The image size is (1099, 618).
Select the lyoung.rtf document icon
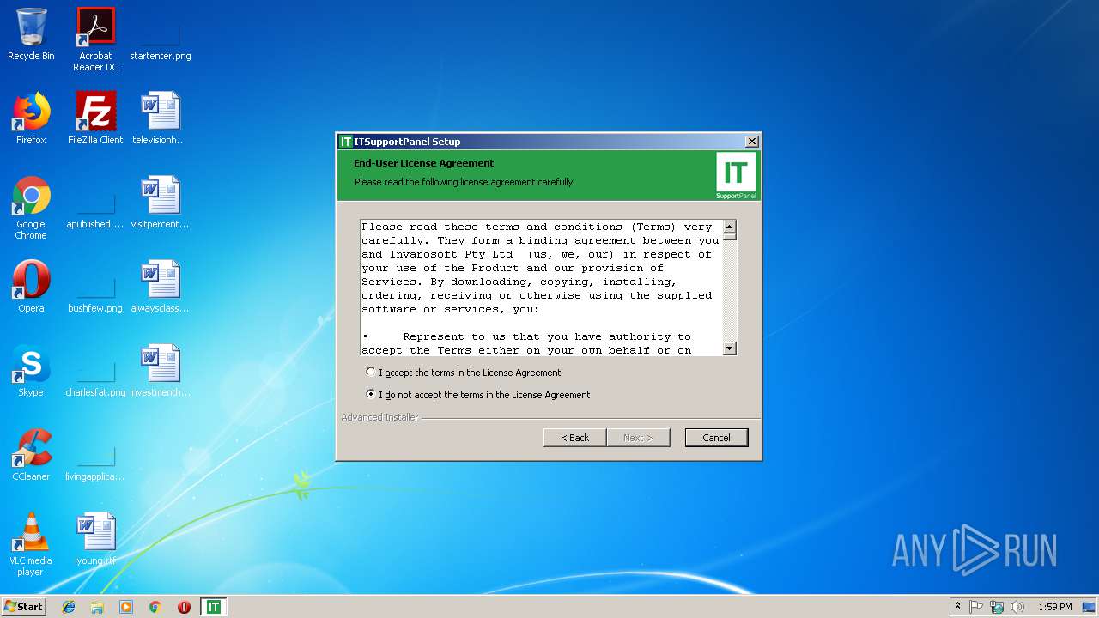[x=95, y=539]
